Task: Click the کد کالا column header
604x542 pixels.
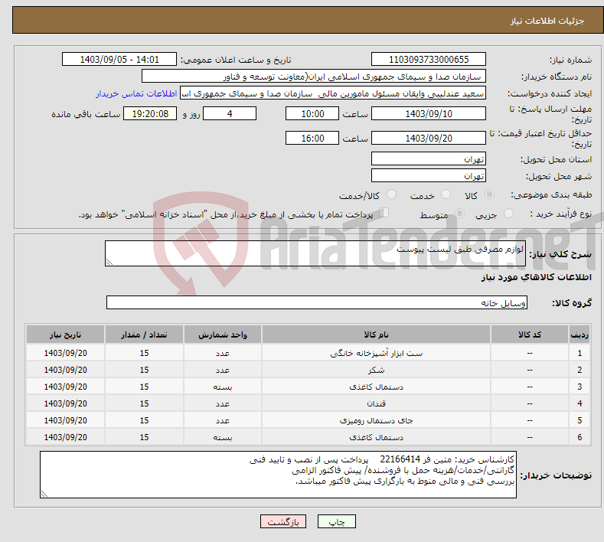Action: [x=530, y=335]
